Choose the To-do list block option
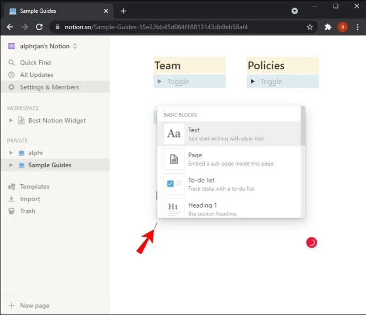The width and height of the screenshot is (366, 315). [229, 184]
